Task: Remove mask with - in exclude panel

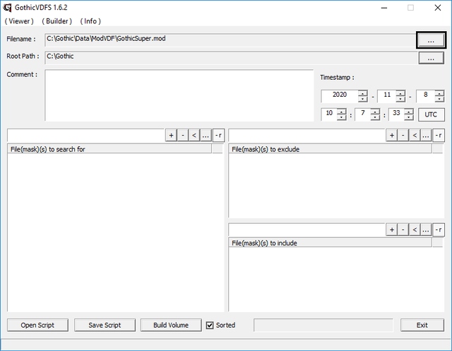Action: tap(403, 135)
